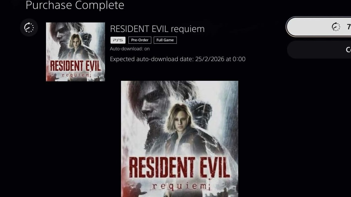The image size is (351, 197).
Task: Open the RESIDENT EVIL requiem game title
Action: [157, 29]
